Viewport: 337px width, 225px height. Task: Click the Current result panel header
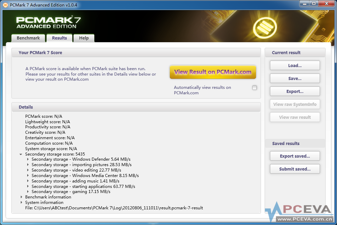point(295,53)
